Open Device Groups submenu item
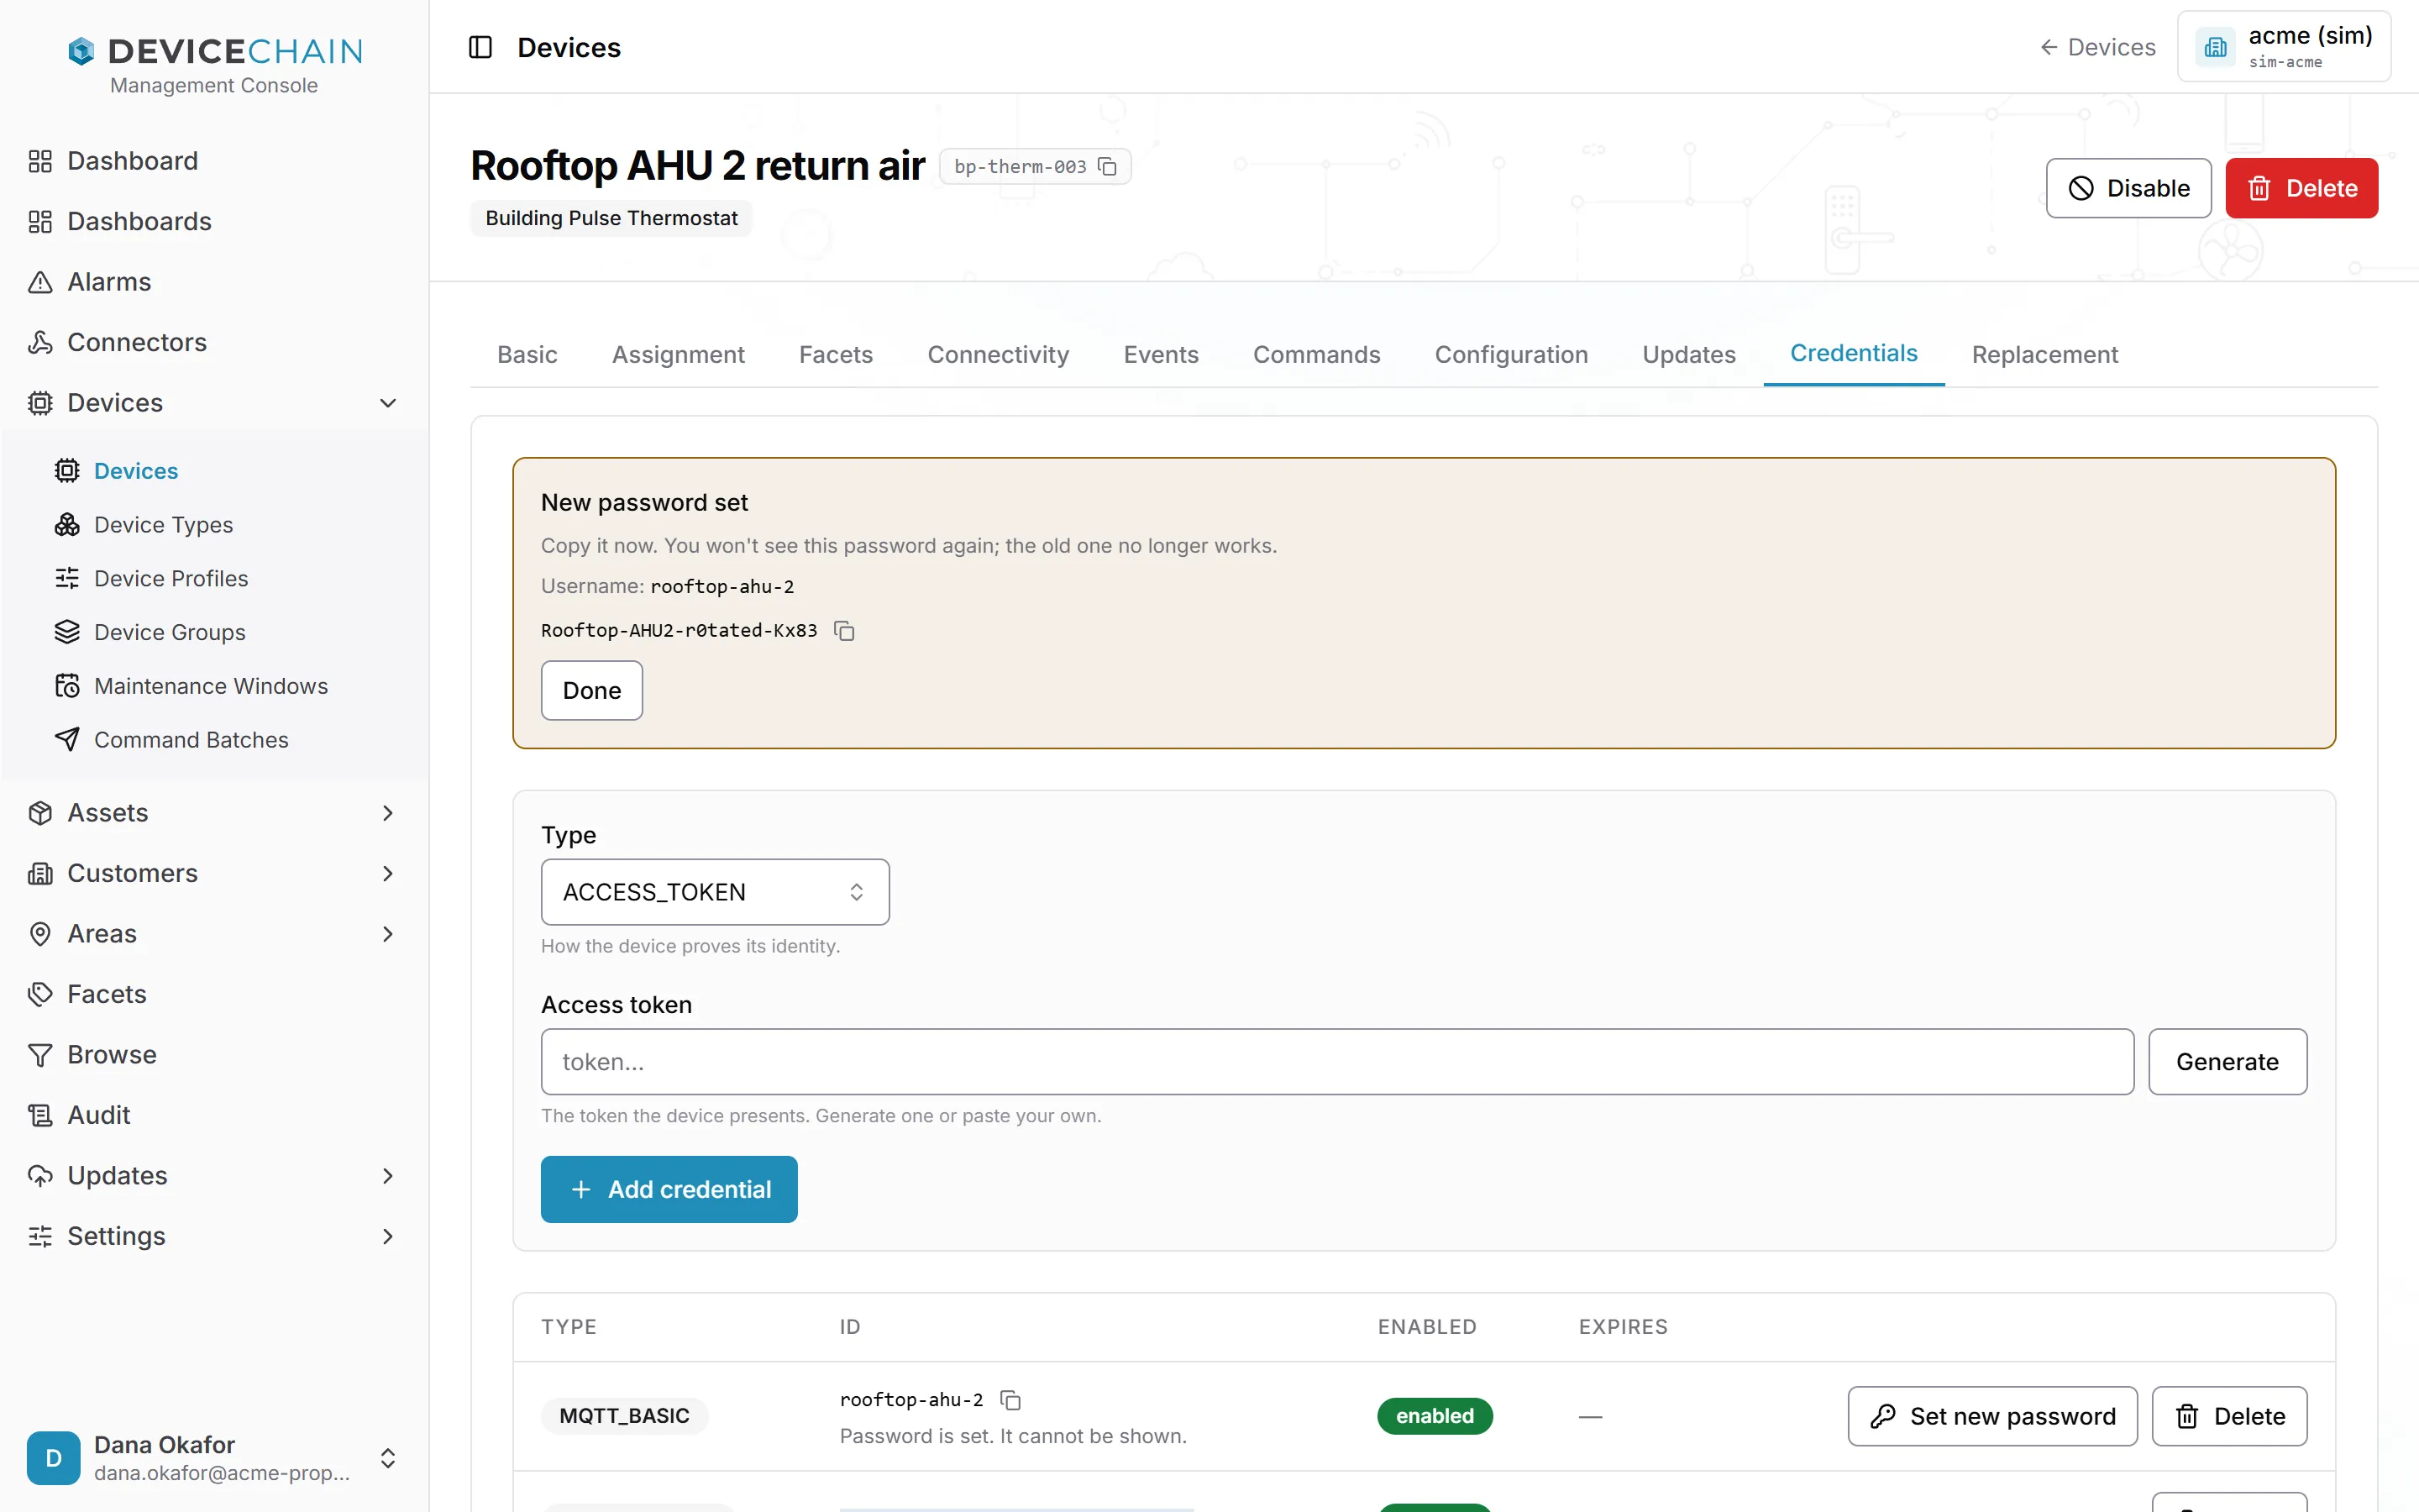Image resolution: width=2419 pixels, height=1512 pixels. coord(170,632)
